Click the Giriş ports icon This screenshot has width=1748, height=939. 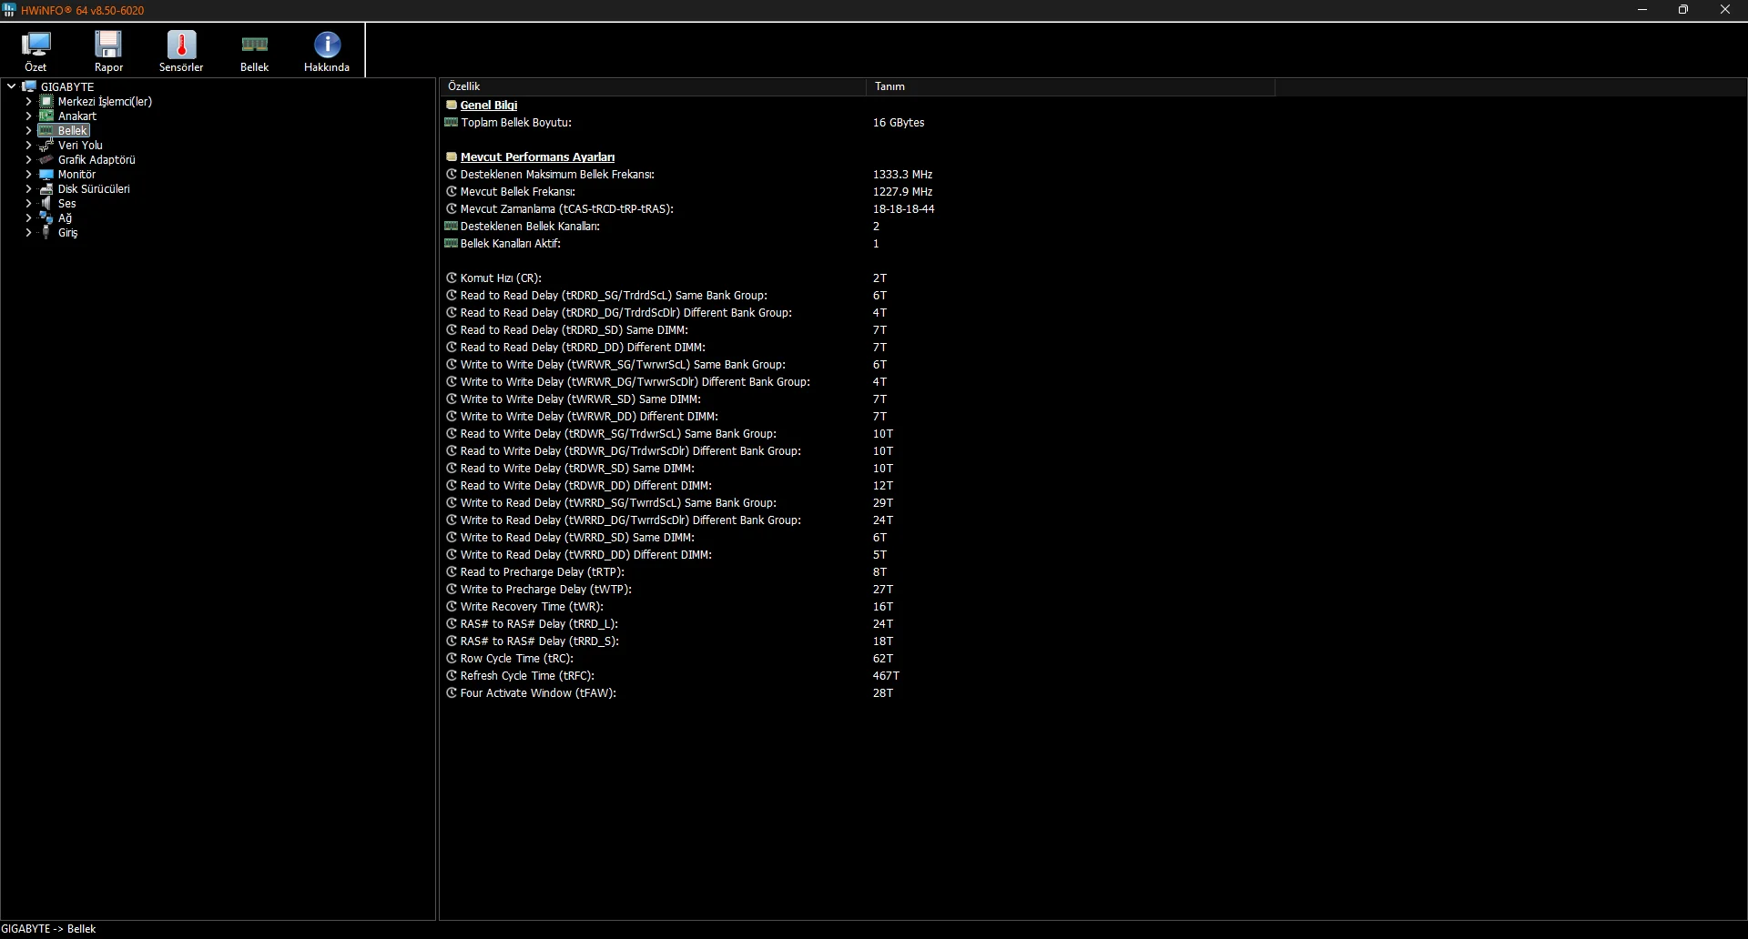pyautogui.click(x=46, y=232)
